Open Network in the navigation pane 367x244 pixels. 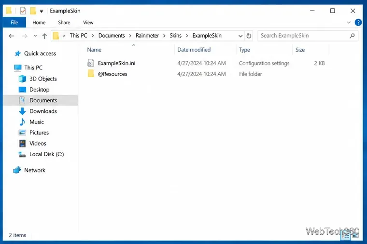click(35, 170)
